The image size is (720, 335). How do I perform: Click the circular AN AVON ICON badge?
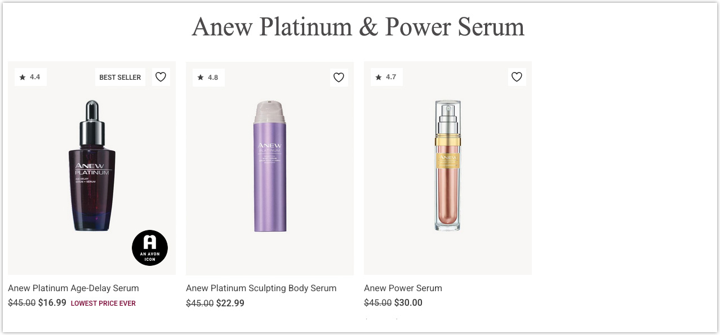[x=150, y=247]
